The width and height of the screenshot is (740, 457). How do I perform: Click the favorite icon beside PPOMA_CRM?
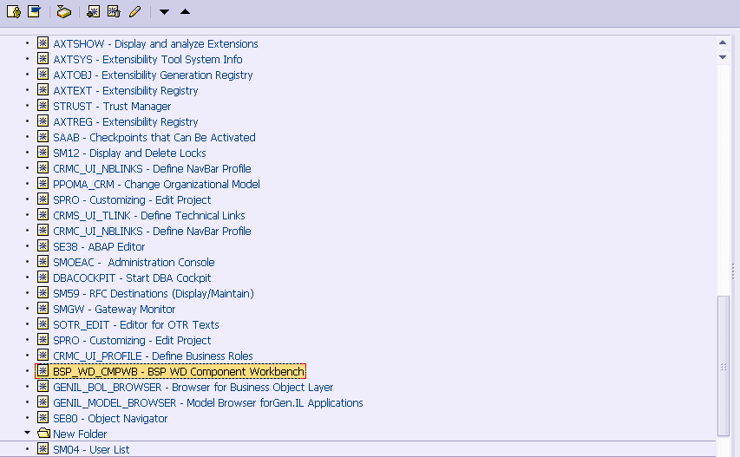click(x=43, y=184)
